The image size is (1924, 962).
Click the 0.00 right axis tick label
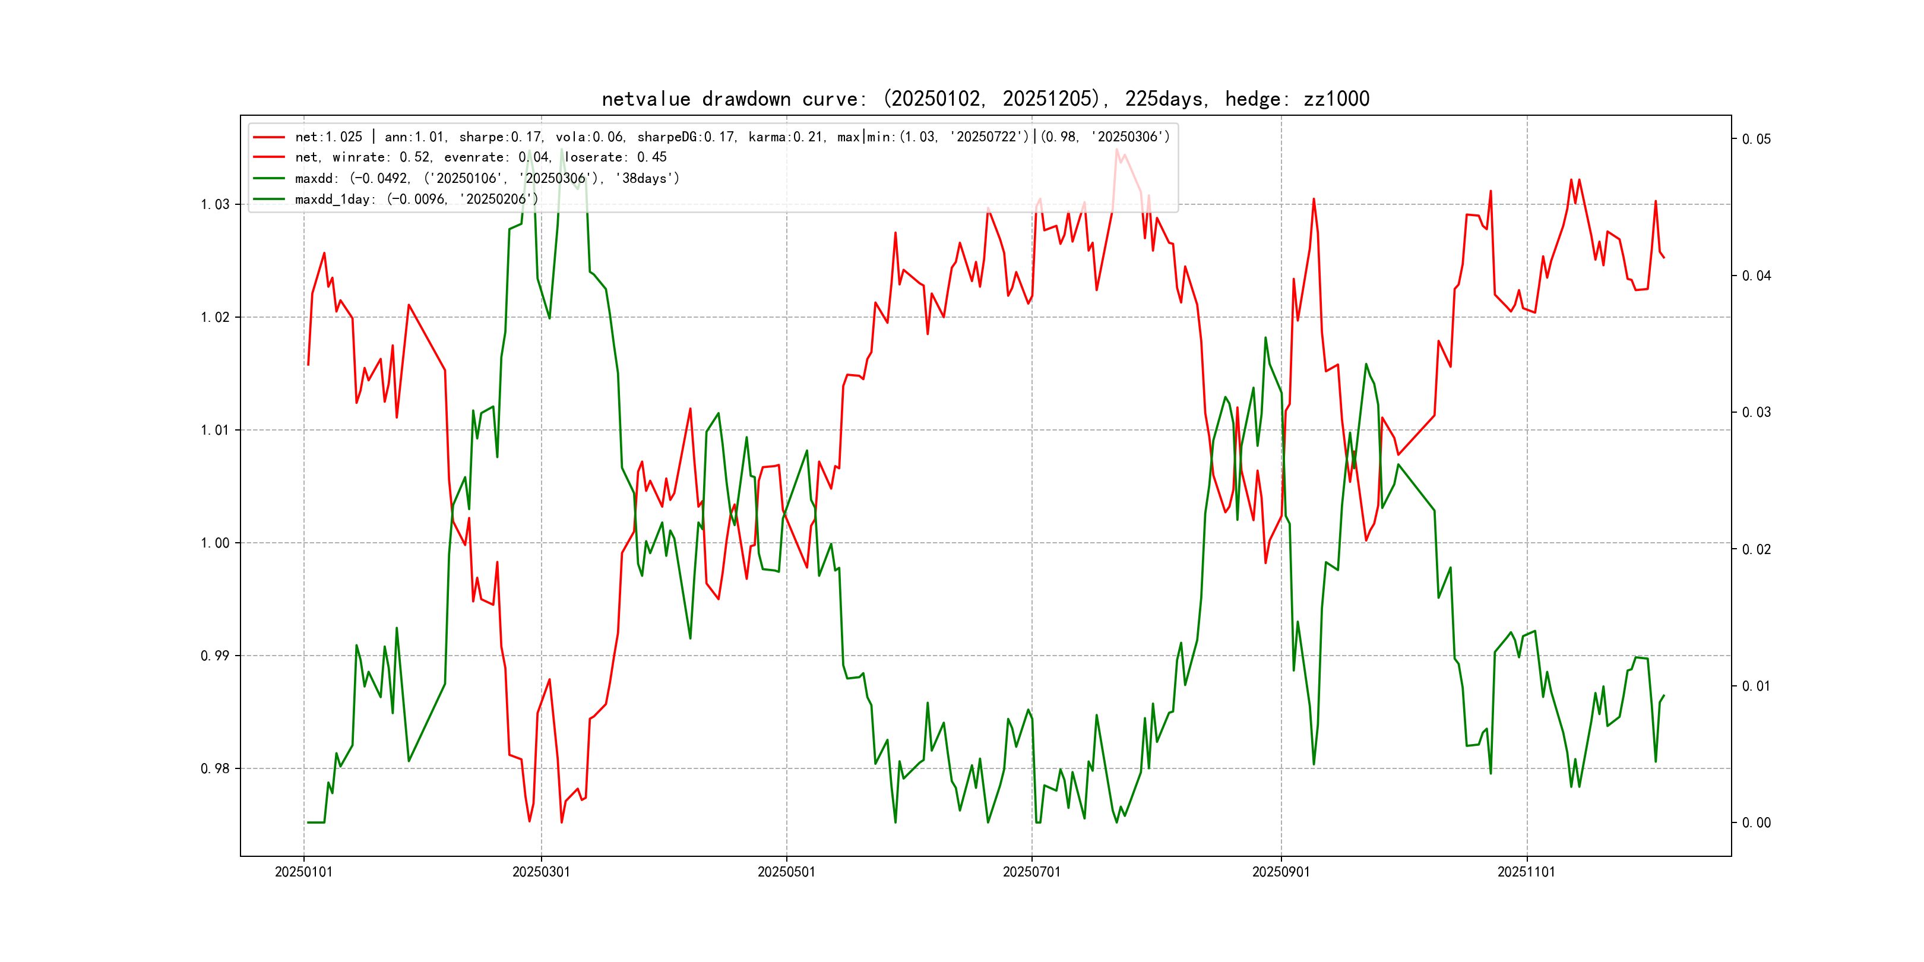(x=1756, y=823)
